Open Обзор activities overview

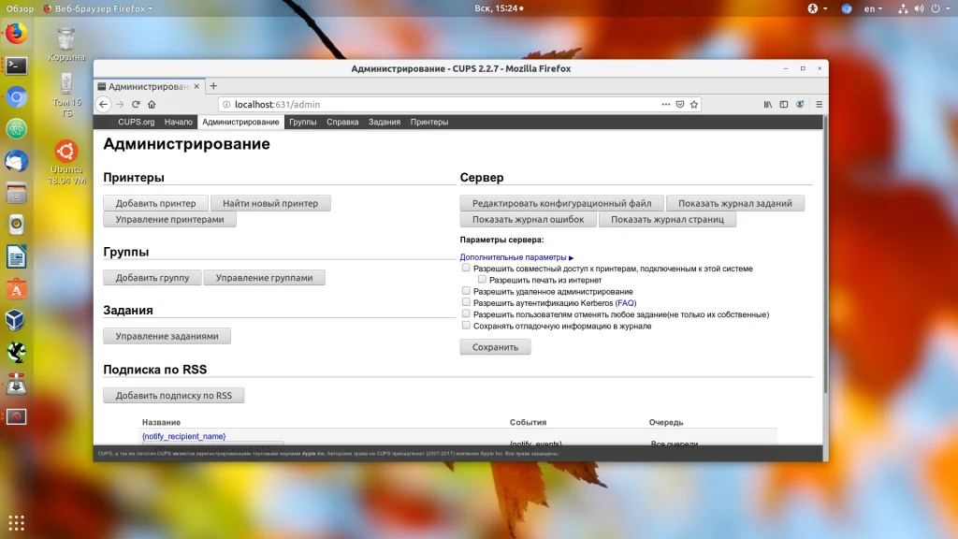[x=20, y=8]
